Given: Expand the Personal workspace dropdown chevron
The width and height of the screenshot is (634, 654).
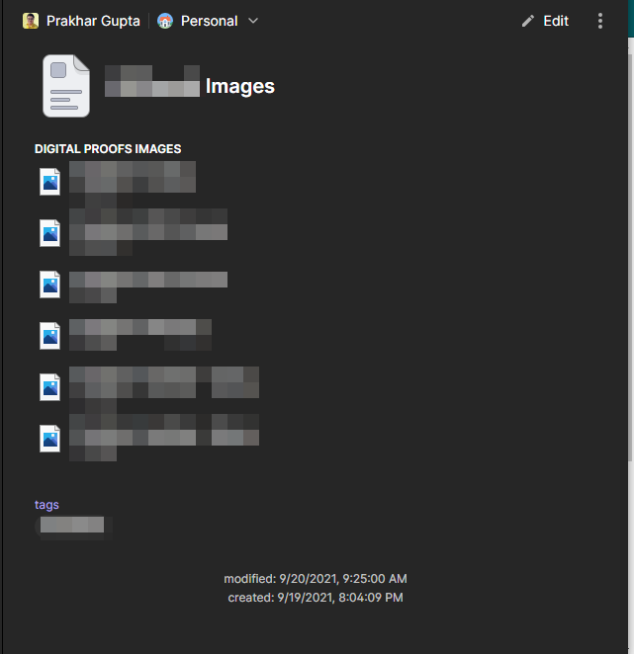Looking at the screenshot, I should point(253,21).
